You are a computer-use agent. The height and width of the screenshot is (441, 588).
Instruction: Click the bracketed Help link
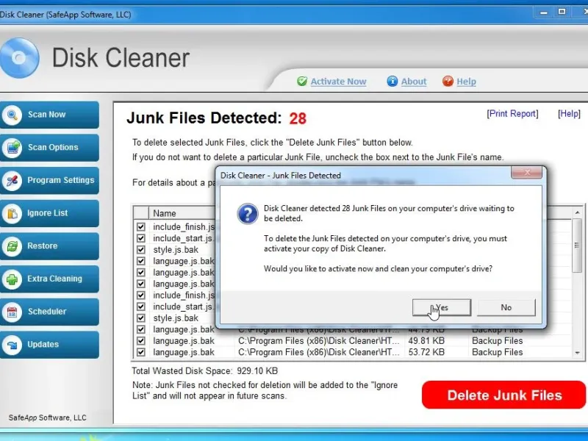569,114
